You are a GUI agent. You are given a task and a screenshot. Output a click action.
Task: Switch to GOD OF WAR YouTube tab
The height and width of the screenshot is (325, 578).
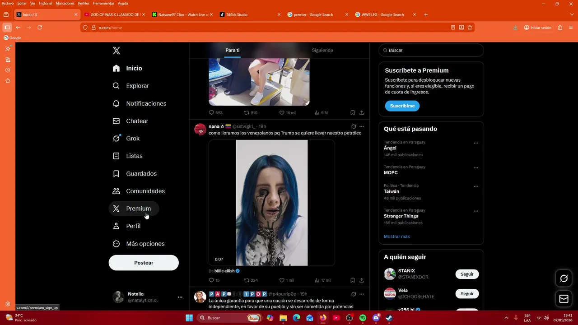click(115, 14)
